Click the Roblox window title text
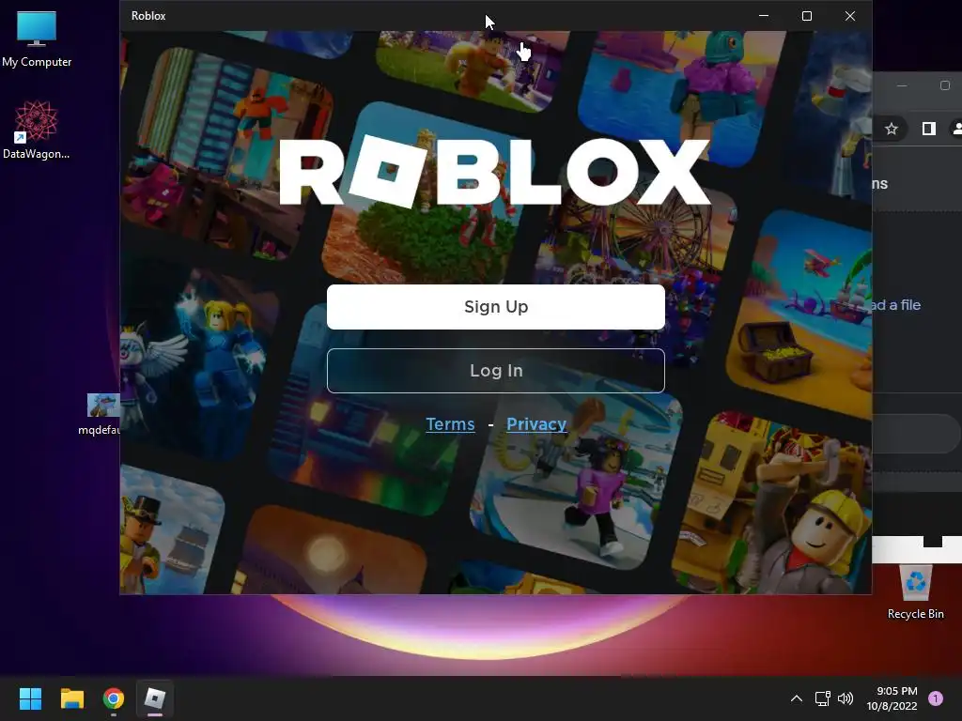This screenshot has height=721, width=962. [148, 16]
